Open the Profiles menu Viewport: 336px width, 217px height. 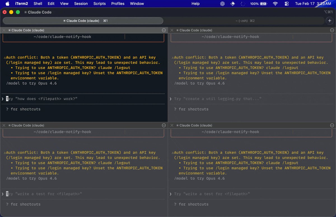(118, 4)
